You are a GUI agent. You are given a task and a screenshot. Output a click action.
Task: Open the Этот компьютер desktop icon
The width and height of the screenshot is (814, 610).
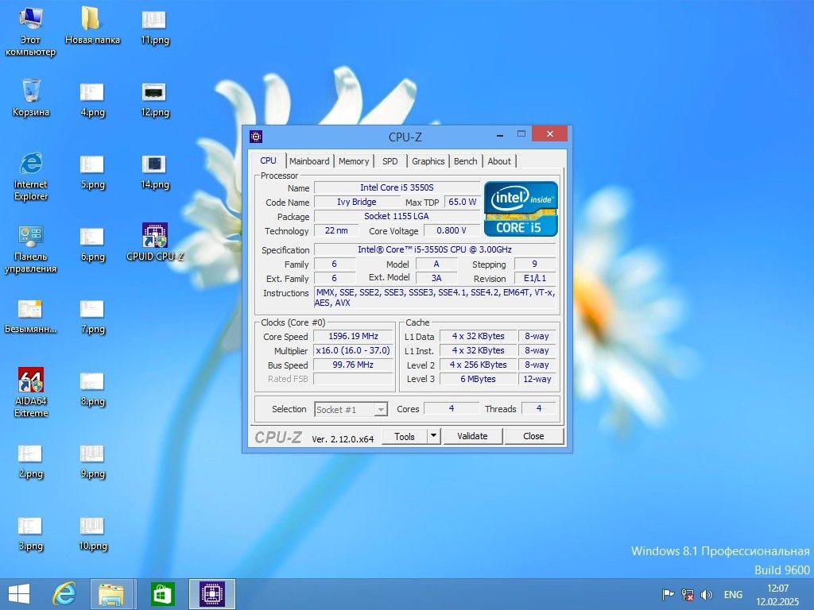coord(30,31)
